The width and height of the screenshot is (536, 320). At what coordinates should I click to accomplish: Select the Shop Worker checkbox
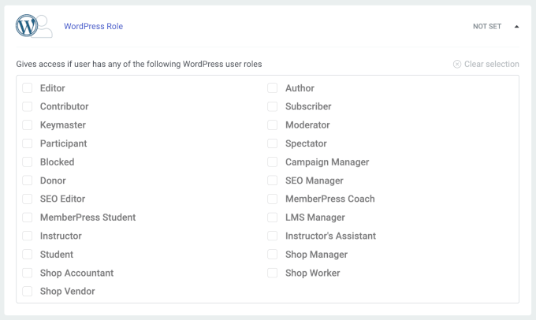click(x=273, y=273)
